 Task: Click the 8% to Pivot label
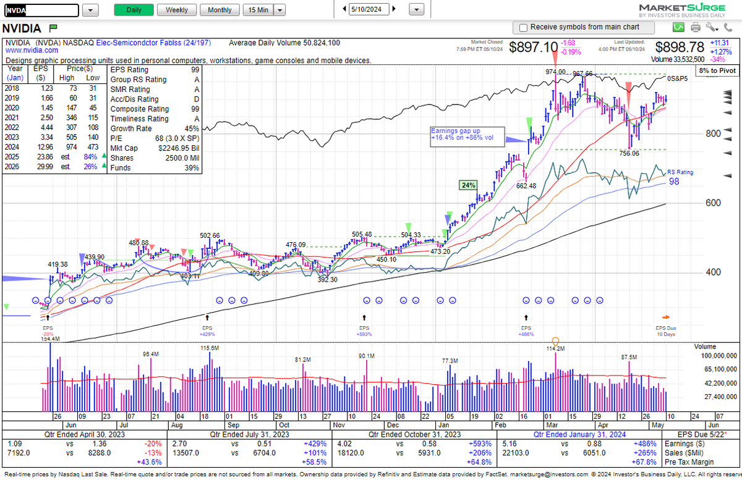point(717,71)
